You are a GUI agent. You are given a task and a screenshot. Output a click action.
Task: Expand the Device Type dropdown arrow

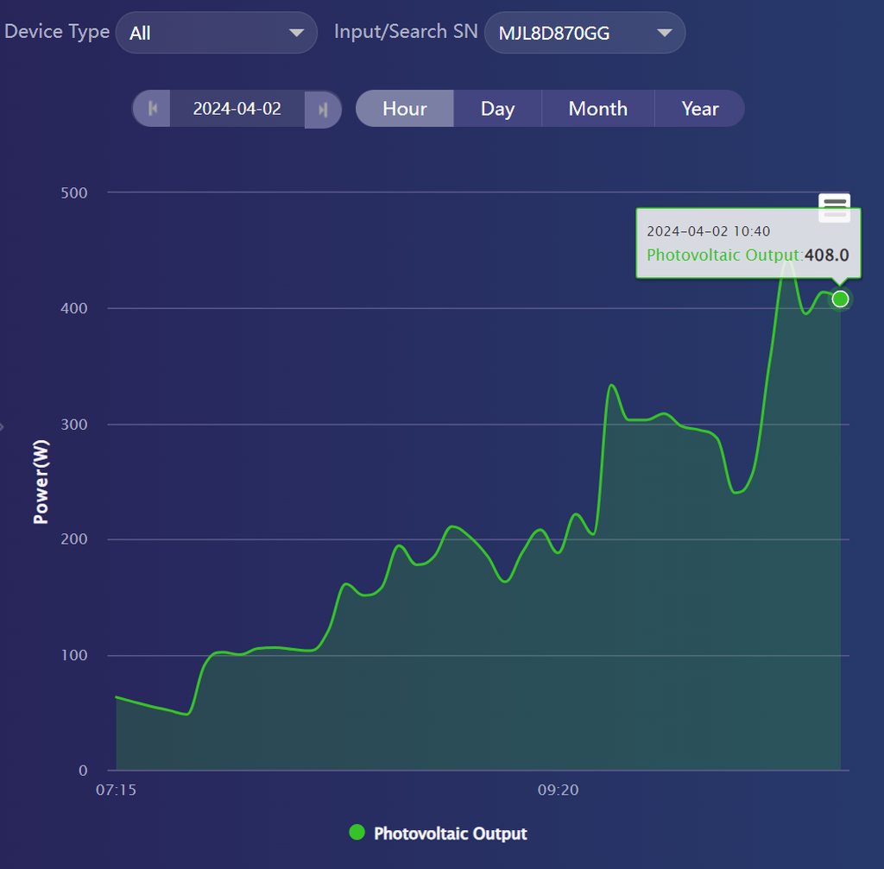(296, 33)
